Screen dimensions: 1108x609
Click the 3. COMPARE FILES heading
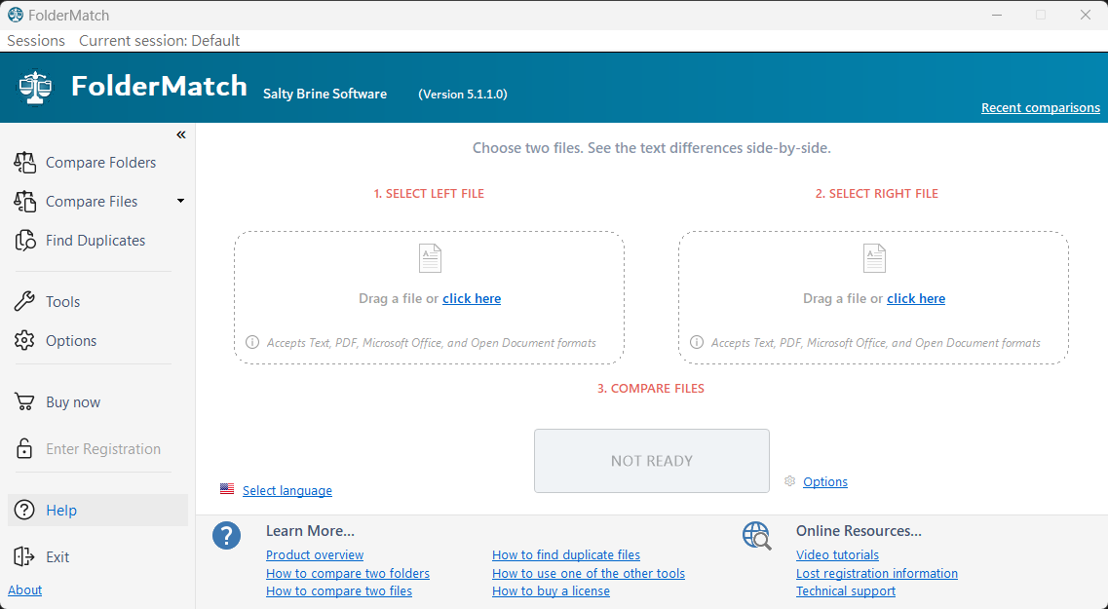(x=651, y=389)
